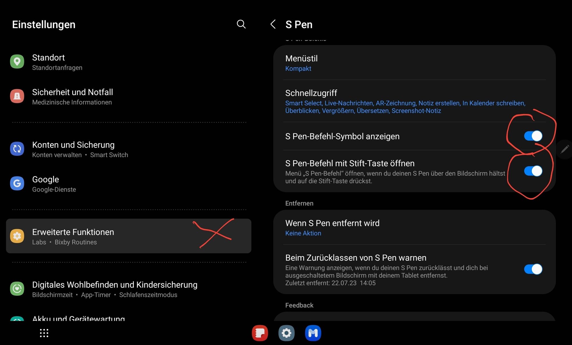Image resolution: width=572 pixels, height=345 pixels.
Task: Disable S Pen-Befehl-Symbol anzeigen switch
Action: pos(533,136)
